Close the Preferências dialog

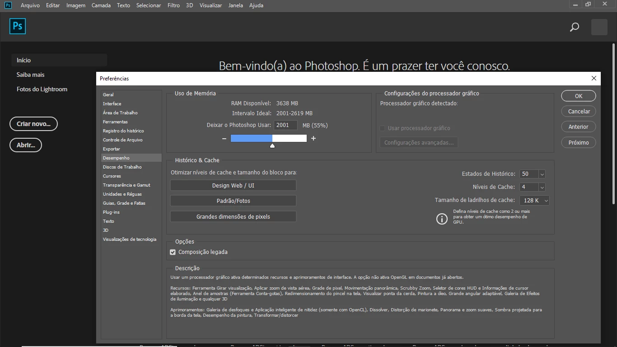coord(594,78)
